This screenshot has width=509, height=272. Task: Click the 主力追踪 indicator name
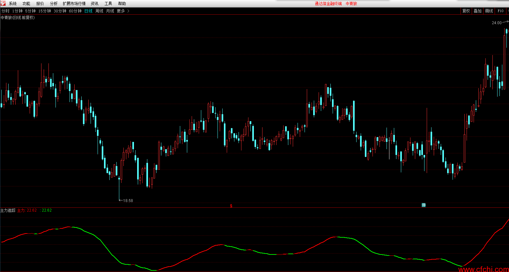coord(8,210)
